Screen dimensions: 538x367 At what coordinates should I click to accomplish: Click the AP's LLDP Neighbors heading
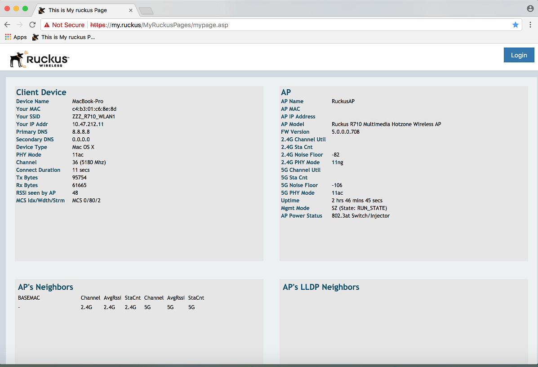pyautogui.click(x=321, y=287)
